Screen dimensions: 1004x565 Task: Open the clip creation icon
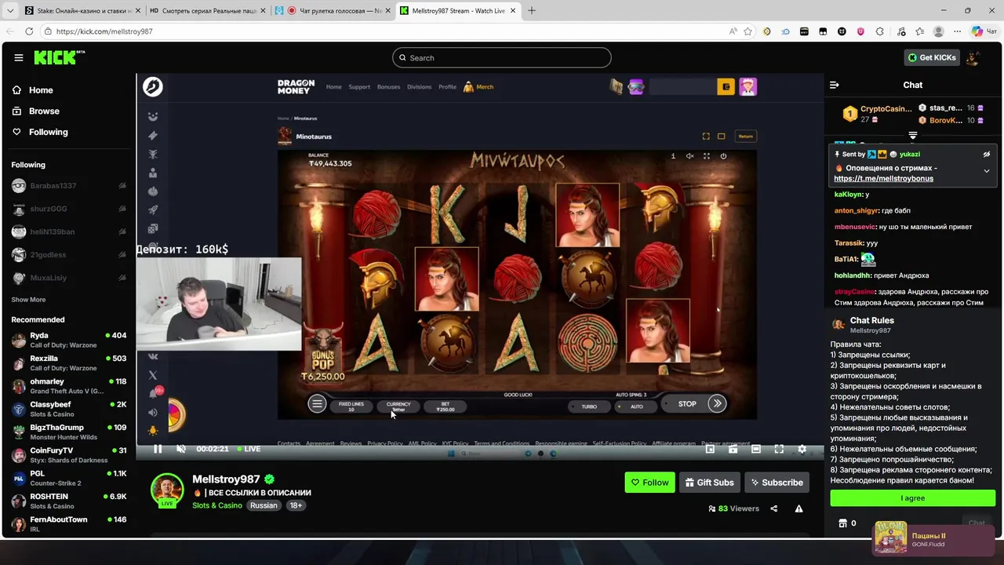(x=733, y=449)
